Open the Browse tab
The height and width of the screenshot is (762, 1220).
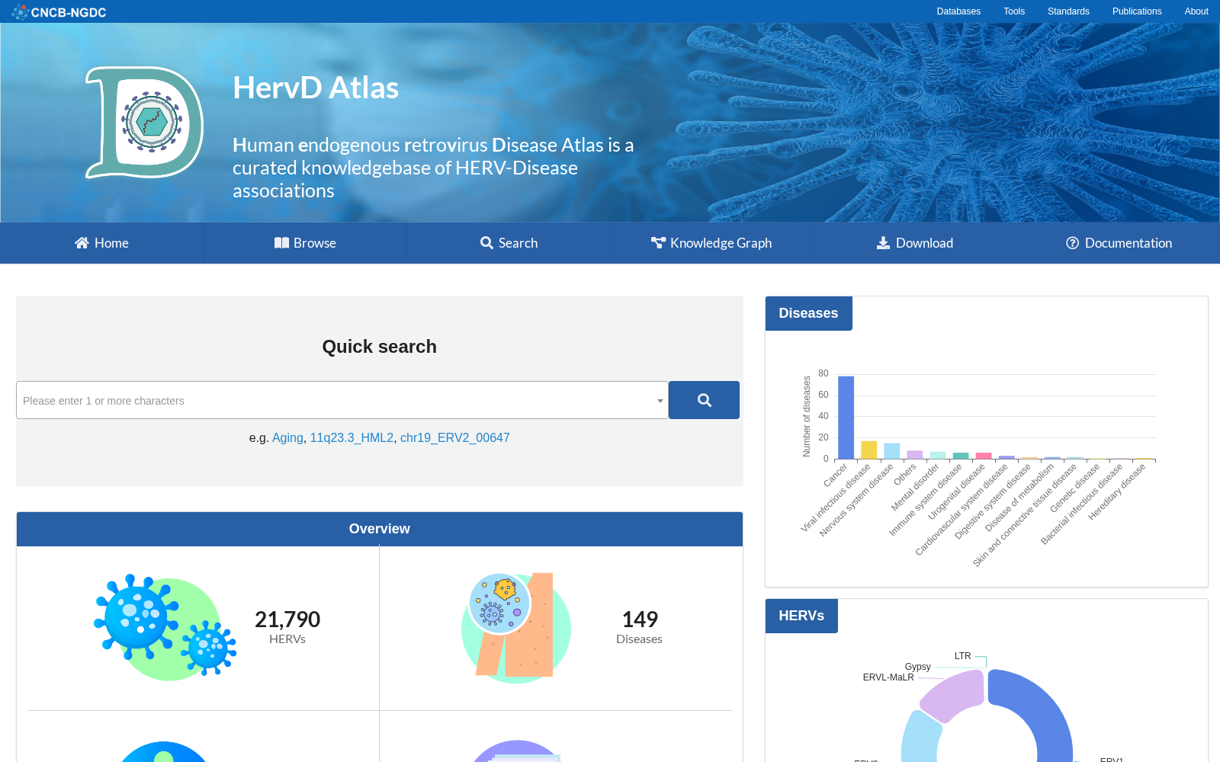coord(305,243)
